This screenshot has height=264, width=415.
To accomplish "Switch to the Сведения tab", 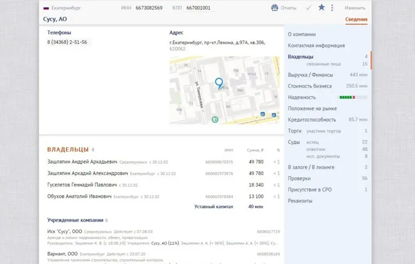I will coord(356,20).
